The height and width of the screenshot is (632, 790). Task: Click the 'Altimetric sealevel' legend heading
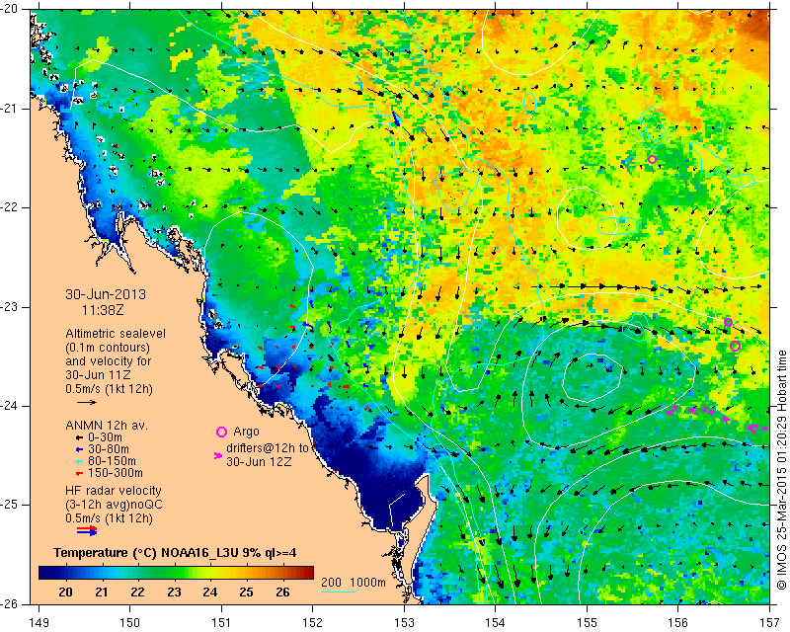point(116,334)
